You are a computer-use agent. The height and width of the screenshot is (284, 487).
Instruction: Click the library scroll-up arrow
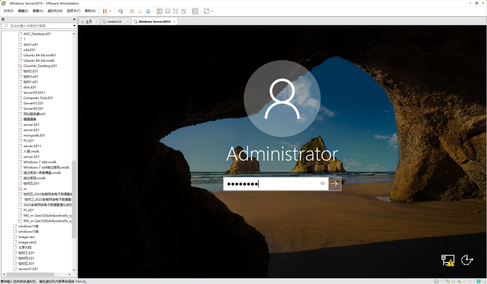tap(74, 33)
